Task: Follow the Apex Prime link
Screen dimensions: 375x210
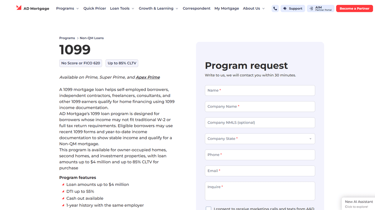Action: 148,77
